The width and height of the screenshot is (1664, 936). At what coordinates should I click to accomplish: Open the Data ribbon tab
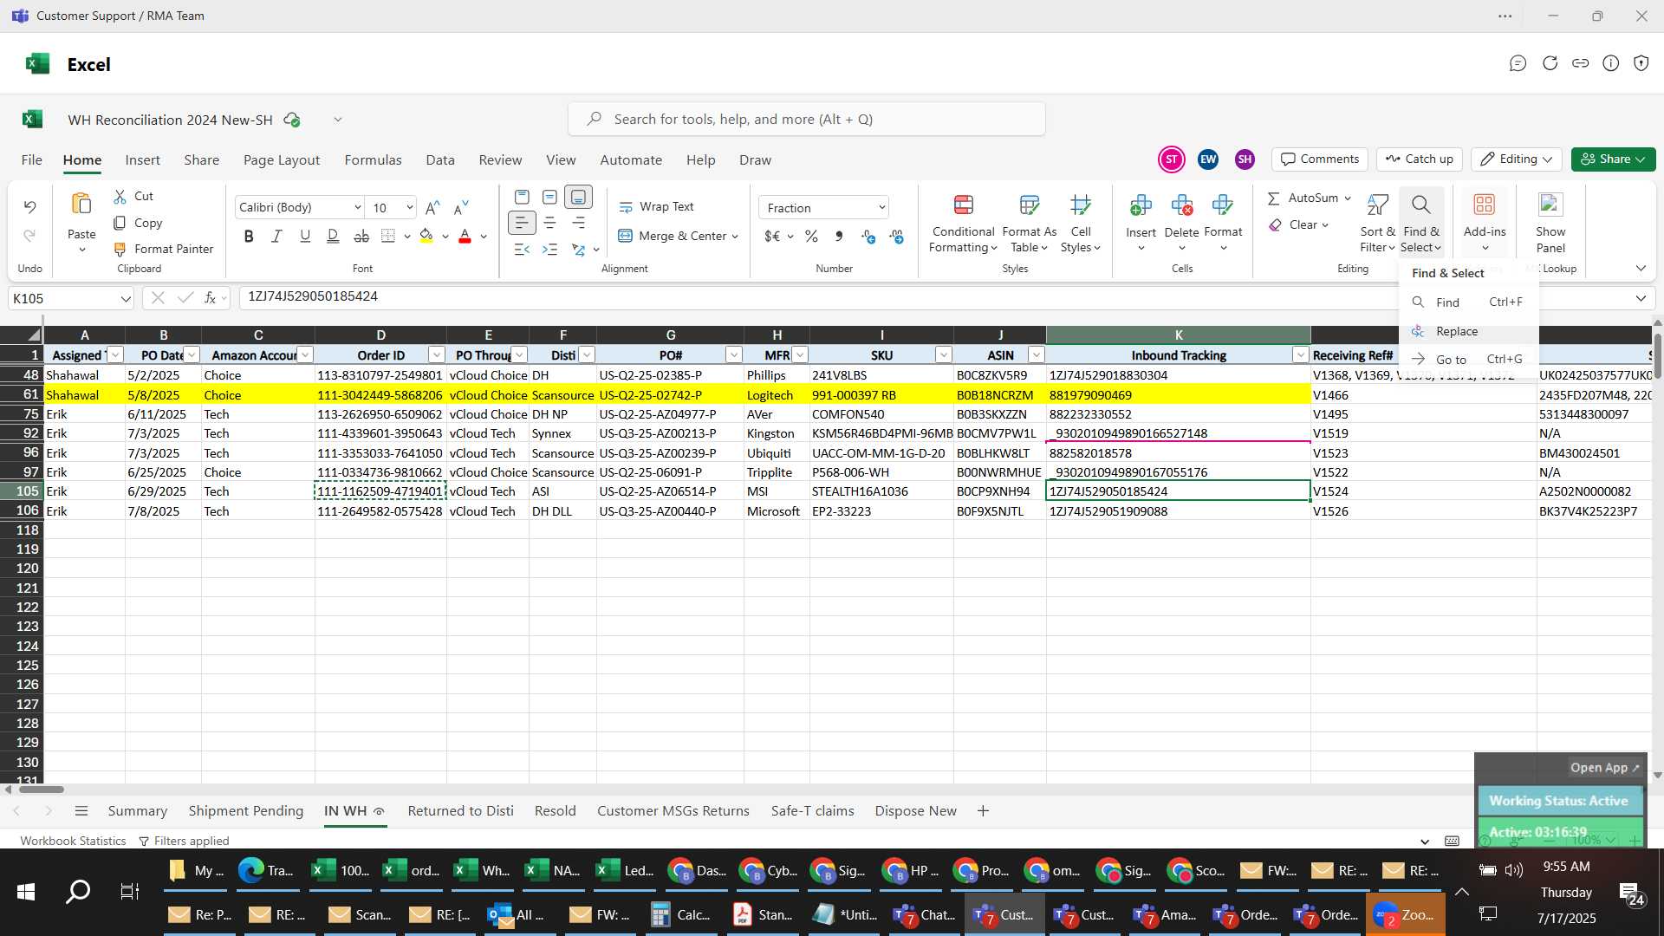coord(439,160)
